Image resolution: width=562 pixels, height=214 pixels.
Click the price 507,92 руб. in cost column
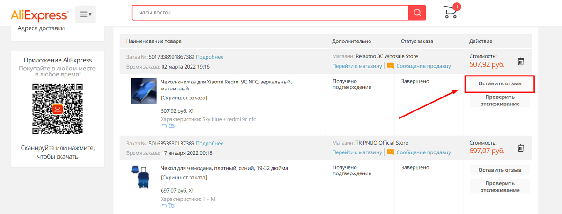pos(487,64)
